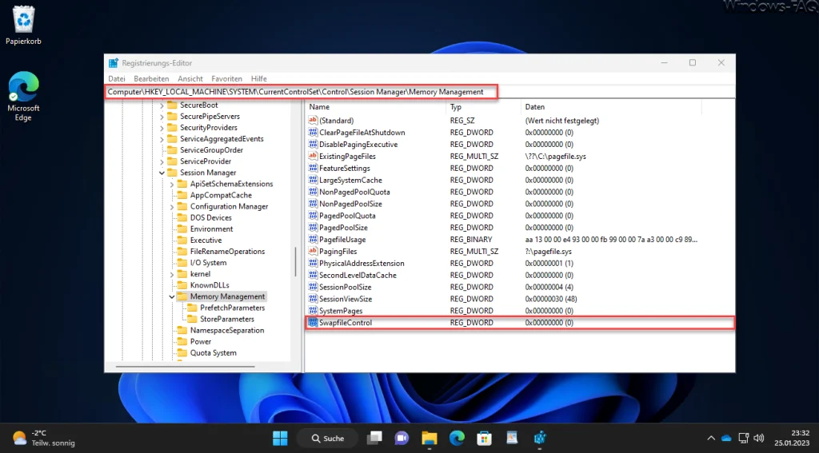Click the Registrierungs-Editor title bar icon
Screen dimensions: 819x453
point(114,63)
